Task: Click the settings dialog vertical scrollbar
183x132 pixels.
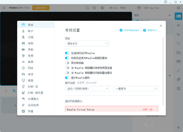Action: point(163,71)
